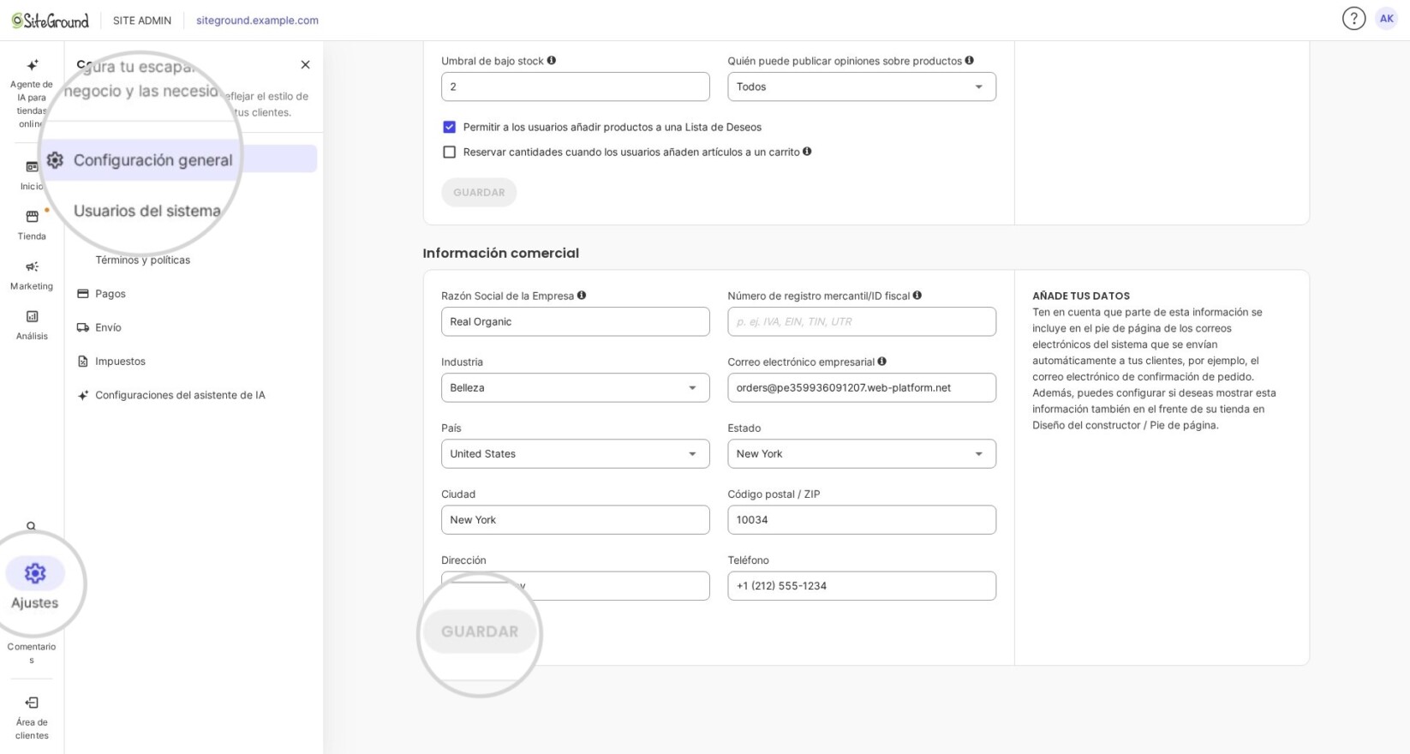Close the settings side panel
This screenshot has height=754, width=1410.
pyautogui.click(x=305, y=65)
